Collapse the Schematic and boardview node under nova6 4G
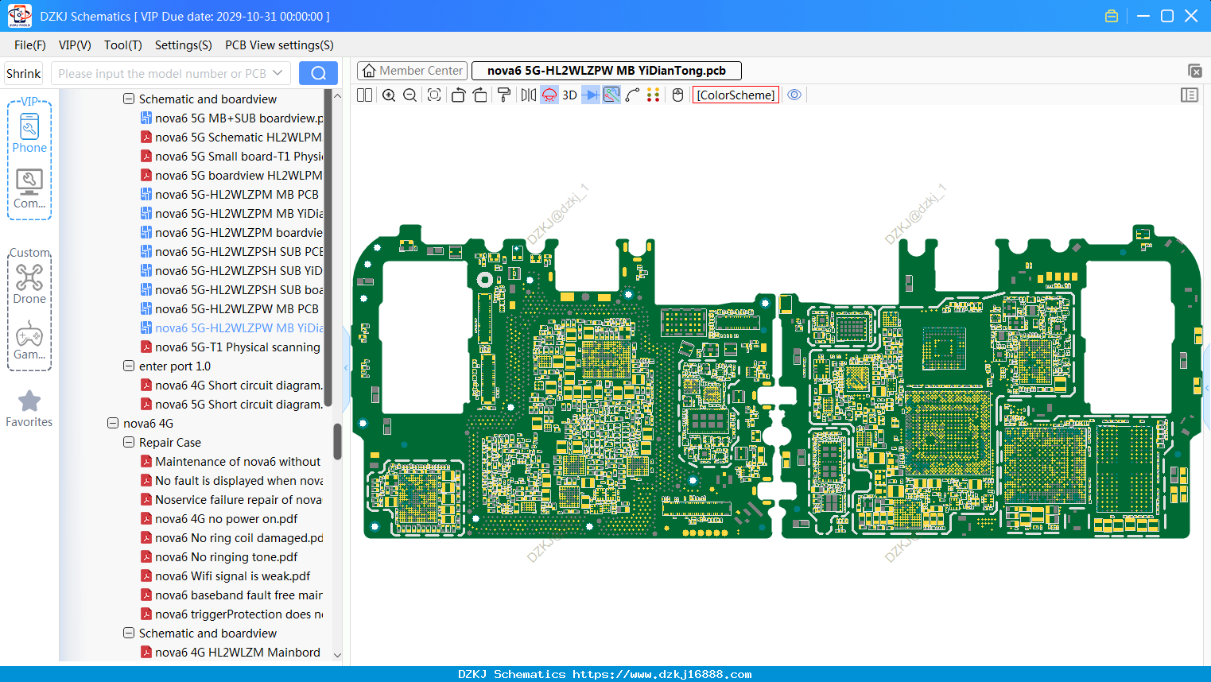 [129, 634]
